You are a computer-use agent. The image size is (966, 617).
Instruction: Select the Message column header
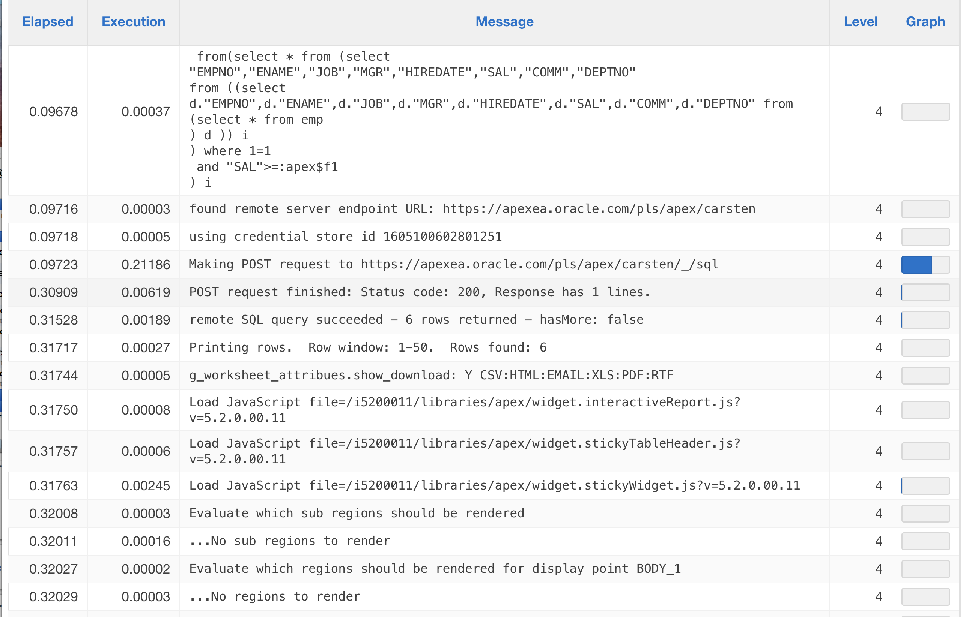tap(504, 22)
